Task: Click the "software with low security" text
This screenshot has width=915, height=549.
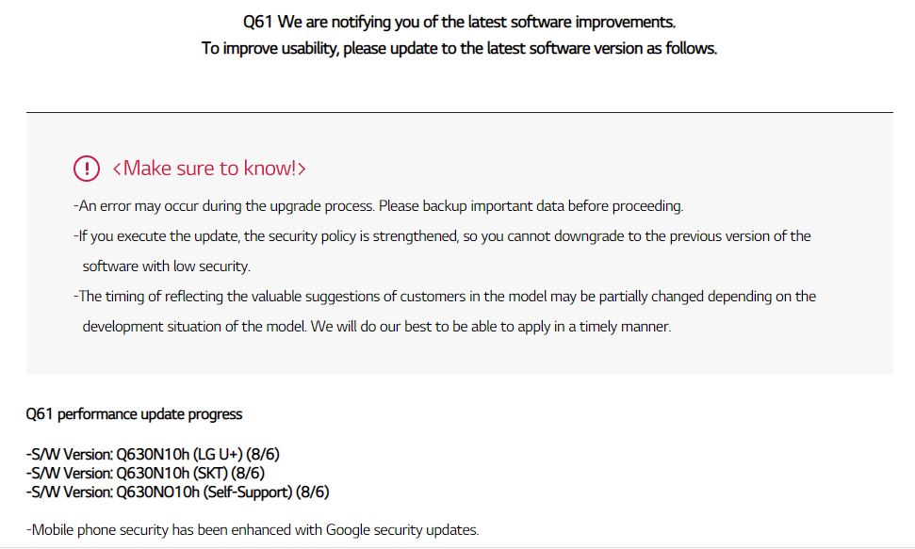Action: [x=166, y=266]
